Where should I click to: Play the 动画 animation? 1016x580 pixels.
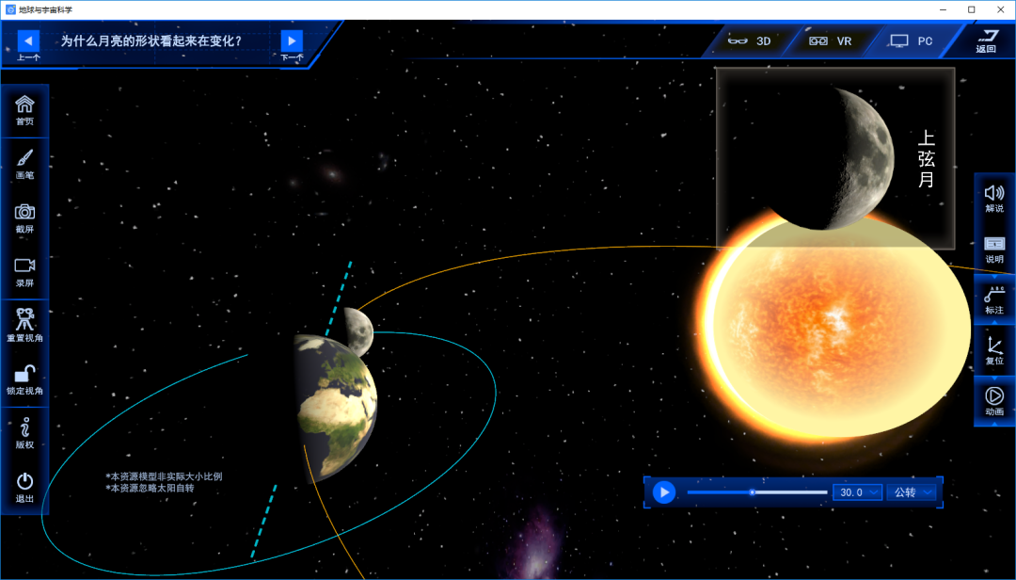coord(994,402)
